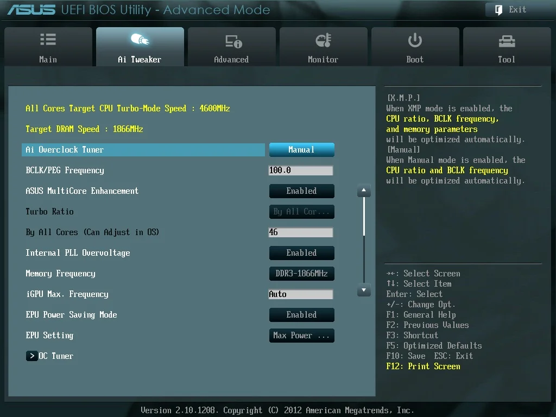Select the Ai Overclock Tuner row label
556x417 pixels.
[65, 150]
